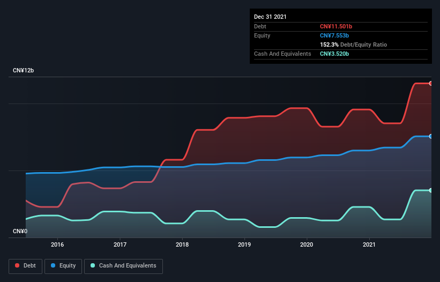
Task: Toggle the Debt series legend button
Action: pos(25,266)
